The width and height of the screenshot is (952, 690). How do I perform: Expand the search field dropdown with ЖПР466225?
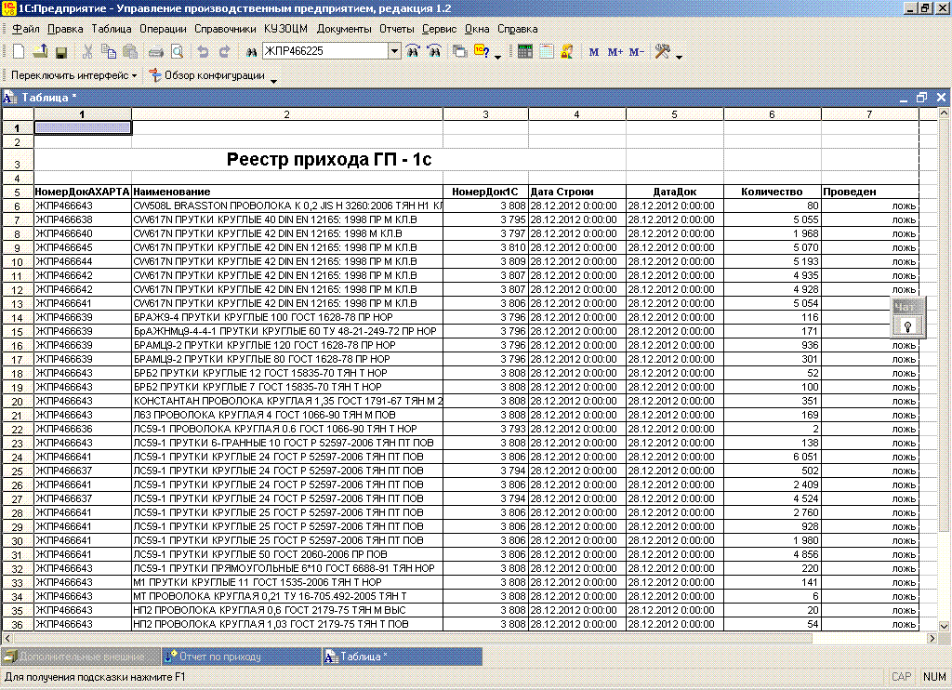click(394, 51)
